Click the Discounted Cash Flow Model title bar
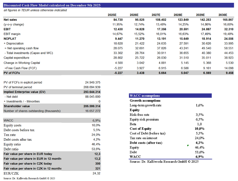This screenshot has height=181, width=238. point(118,5)
